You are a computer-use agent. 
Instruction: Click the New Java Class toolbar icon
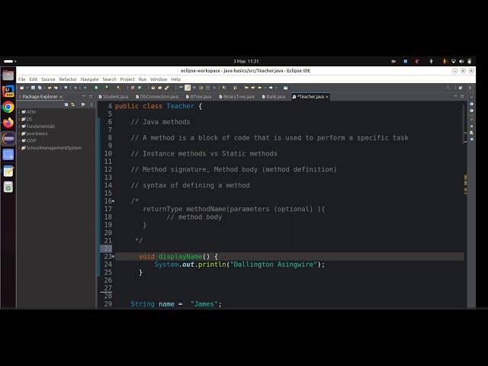click(x=140, y=88)
